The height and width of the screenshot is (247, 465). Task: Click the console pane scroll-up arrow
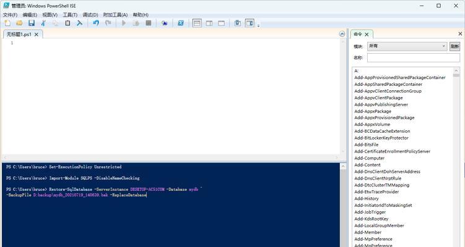click(343, 166)
